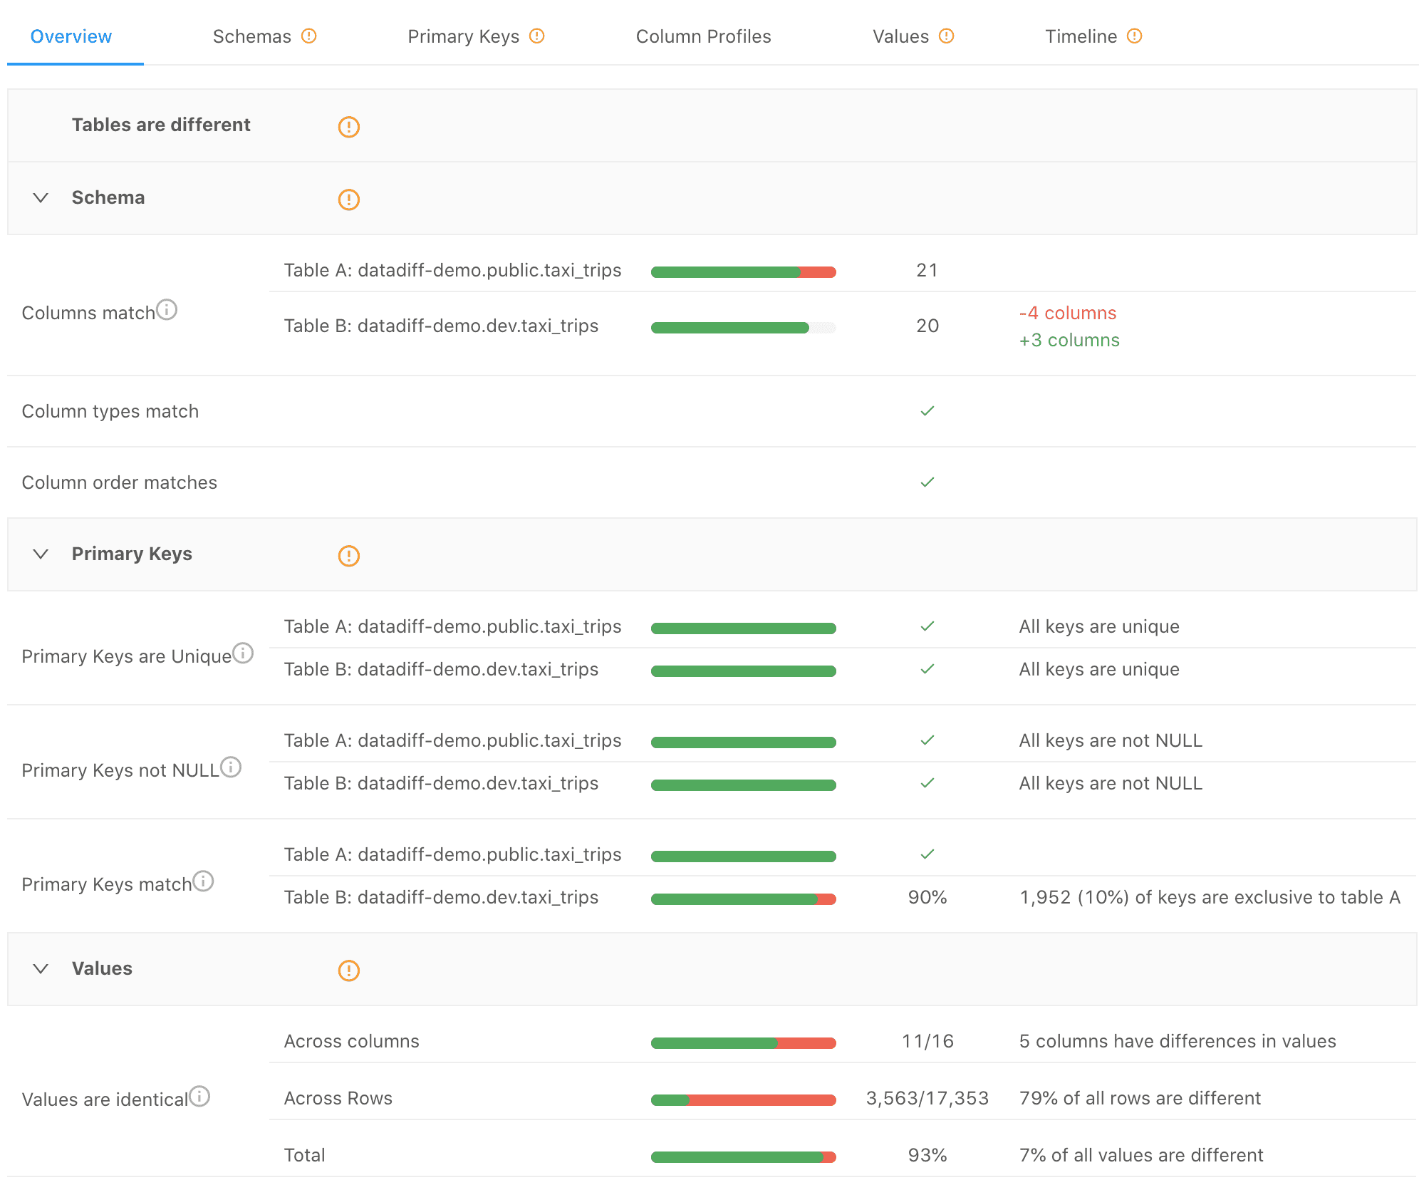Screen dimensions: 1419x1180
Task: Click the alert icon beside Tables are different
Action: (348, 127)
